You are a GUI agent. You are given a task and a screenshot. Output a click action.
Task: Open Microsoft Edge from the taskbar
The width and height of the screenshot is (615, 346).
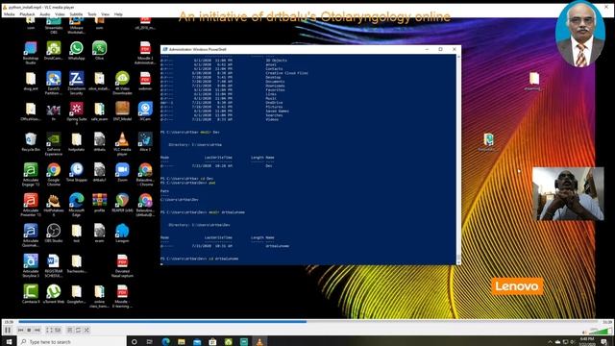click(x=165, y=342)
